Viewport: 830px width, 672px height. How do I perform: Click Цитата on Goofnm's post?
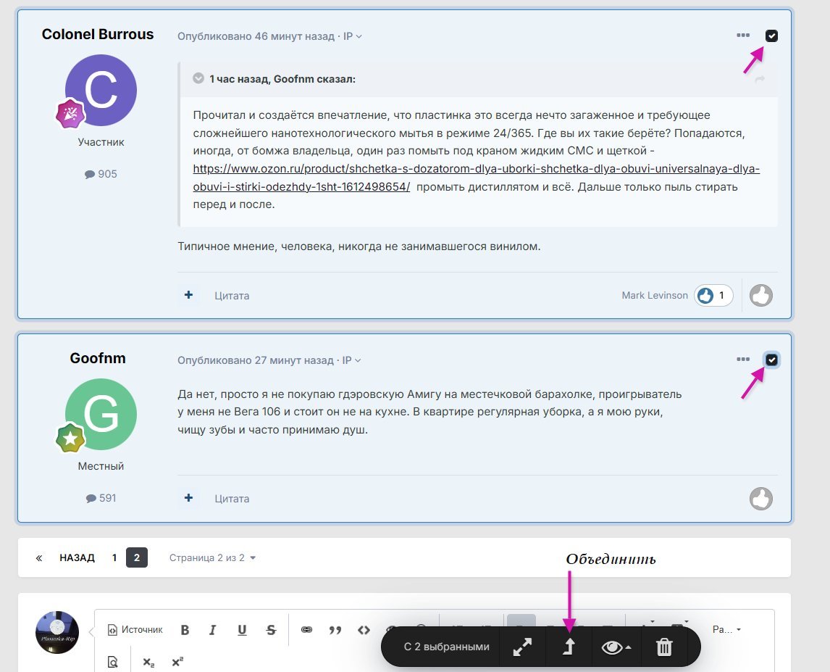pos(232,499)
